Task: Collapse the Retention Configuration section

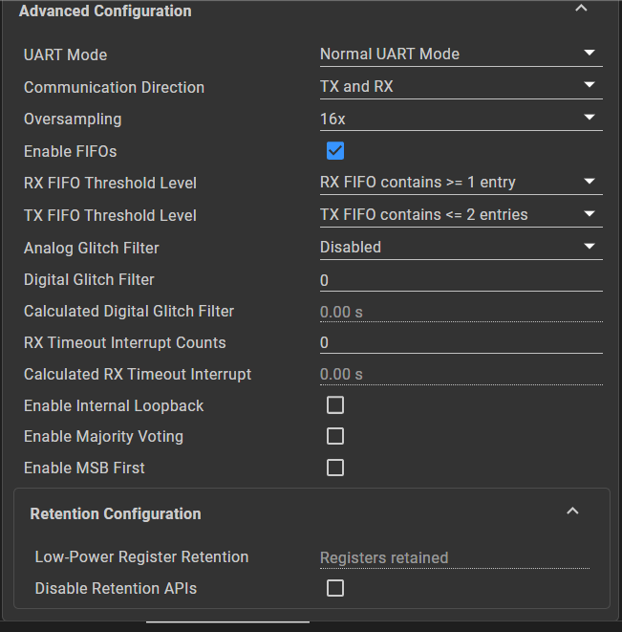Action: click(572, 512)
